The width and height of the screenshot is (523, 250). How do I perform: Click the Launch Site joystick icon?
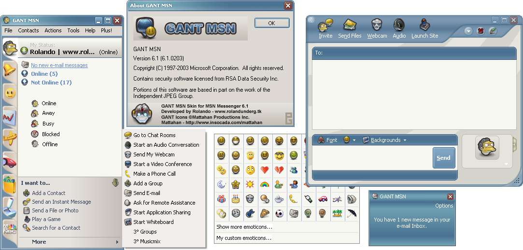point(424,25)
